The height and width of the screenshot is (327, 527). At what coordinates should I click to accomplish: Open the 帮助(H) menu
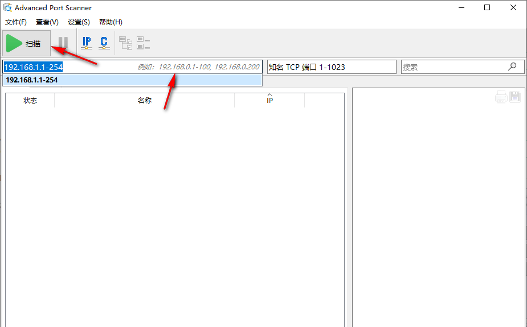[x=111, y=22]
